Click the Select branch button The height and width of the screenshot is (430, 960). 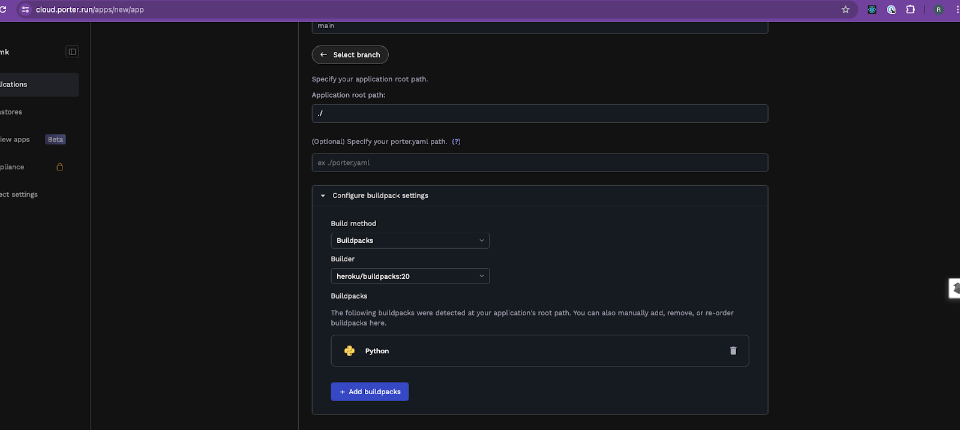pyautogui.click(x=350, y=55)
